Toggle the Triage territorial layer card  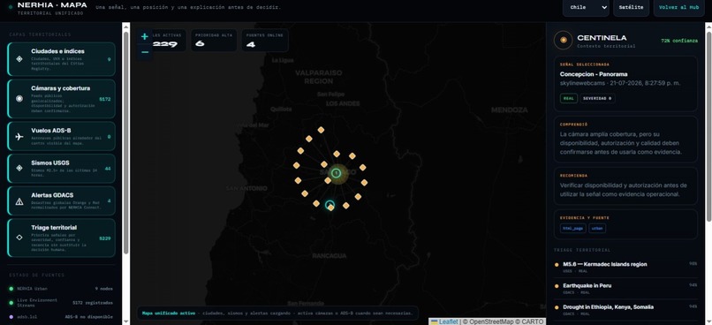point(61,238)
